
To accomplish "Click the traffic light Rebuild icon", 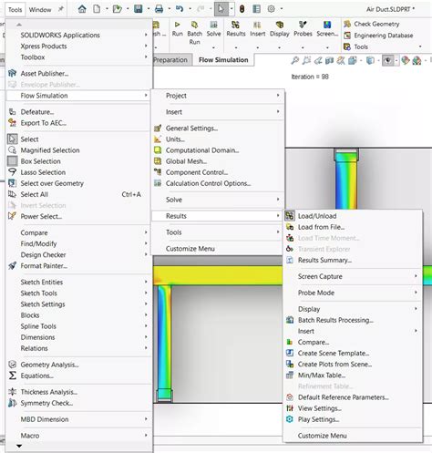I will point(242,9).
